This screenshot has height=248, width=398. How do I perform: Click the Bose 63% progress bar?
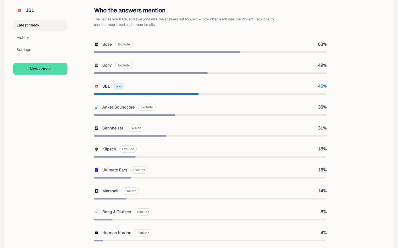click(x=210, y=52)
